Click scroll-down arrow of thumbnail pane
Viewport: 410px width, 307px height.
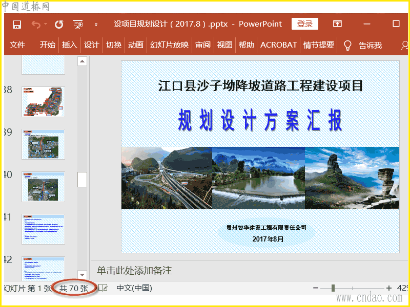[x=82, y=275]
